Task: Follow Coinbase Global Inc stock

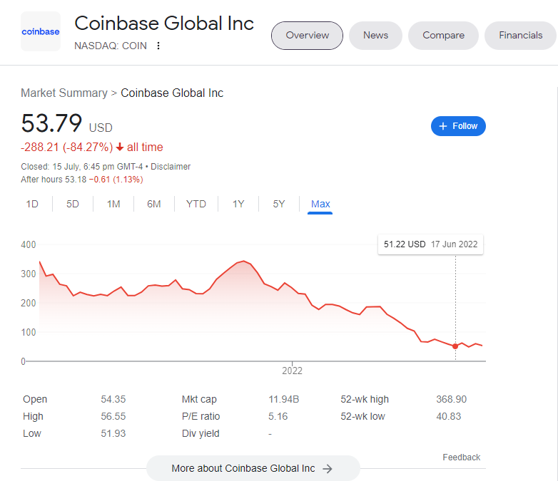Action: [458, 126]
